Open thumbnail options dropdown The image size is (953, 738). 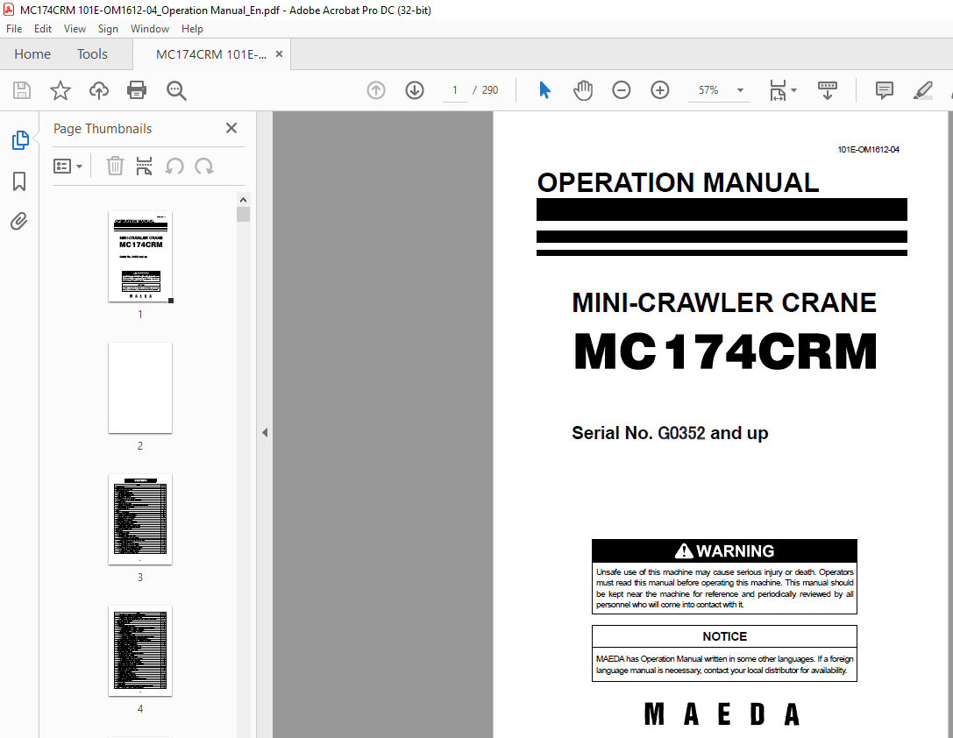pyautogui.click(x=68, y=166)
